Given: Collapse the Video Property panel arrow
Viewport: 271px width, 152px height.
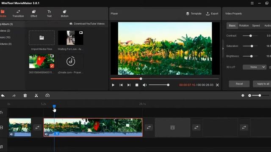Looking at the screenshot, I should click(x=223, y=49).
